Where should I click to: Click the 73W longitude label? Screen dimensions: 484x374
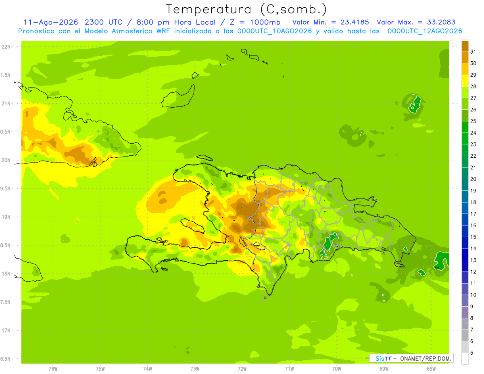click(195, 369)
